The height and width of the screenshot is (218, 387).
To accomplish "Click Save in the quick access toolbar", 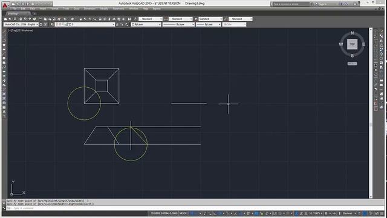I will point(23,4).
